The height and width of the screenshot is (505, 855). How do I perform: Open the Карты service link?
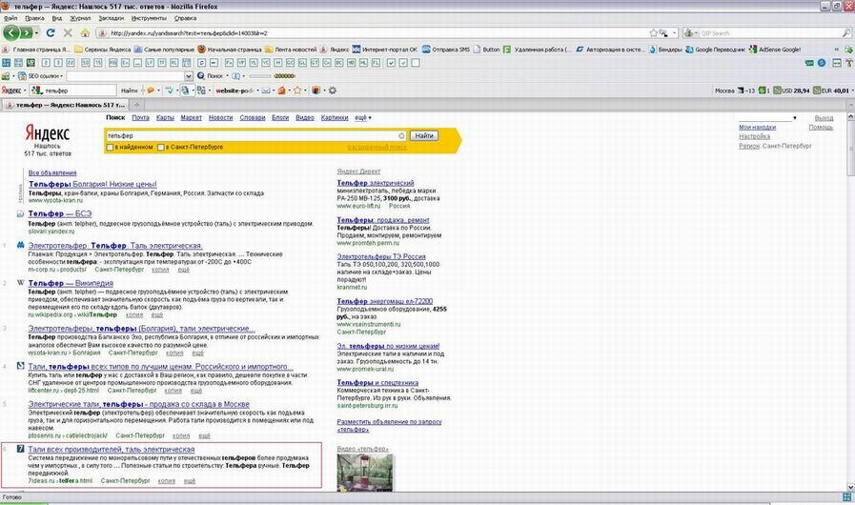coord(165,118)
